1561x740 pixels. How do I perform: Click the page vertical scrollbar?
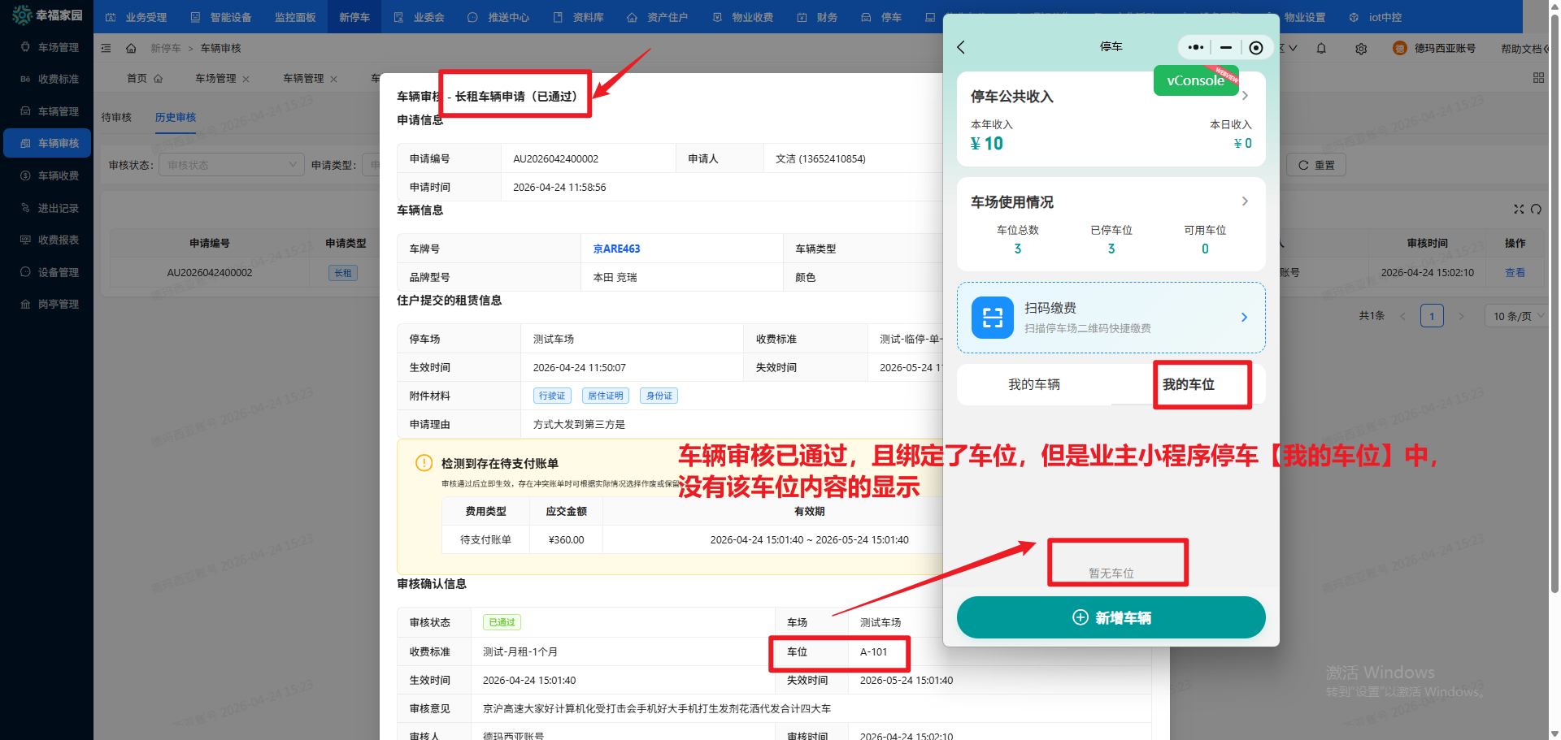click(x=1554, y=325)
